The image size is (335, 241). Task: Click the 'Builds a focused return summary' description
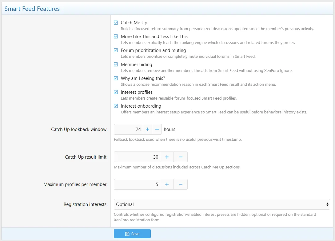point(217,29)
